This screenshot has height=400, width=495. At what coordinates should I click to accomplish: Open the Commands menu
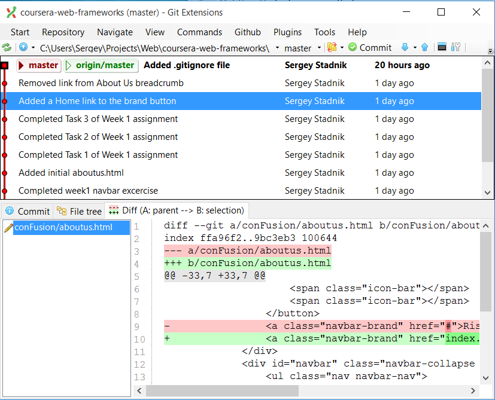click(199, 32)
